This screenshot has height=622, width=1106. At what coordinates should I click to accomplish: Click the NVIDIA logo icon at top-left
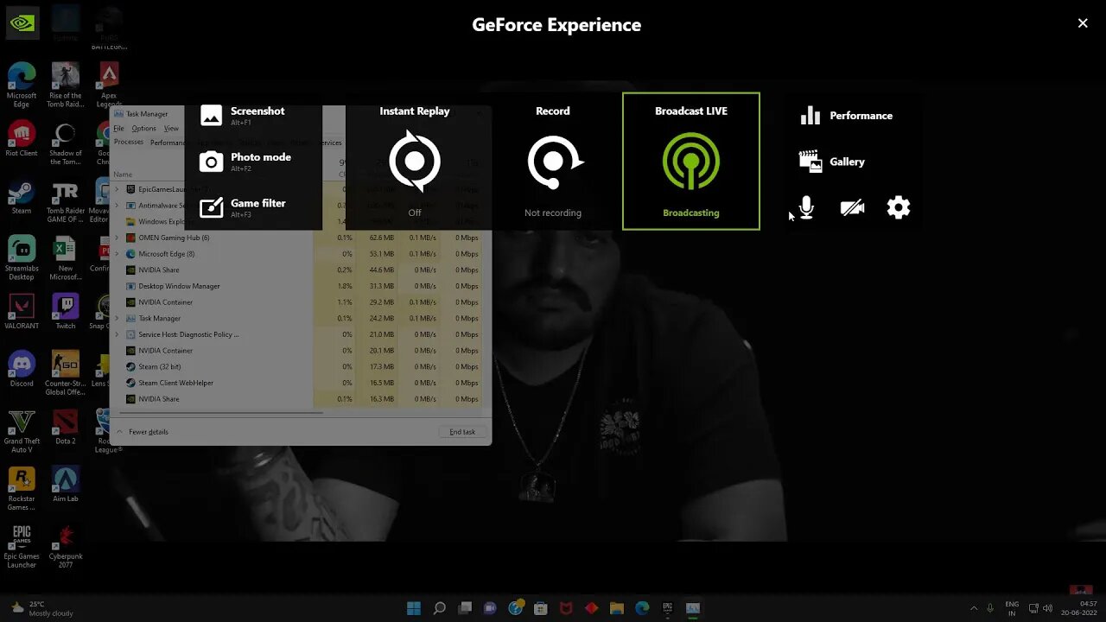click(22, 22)
